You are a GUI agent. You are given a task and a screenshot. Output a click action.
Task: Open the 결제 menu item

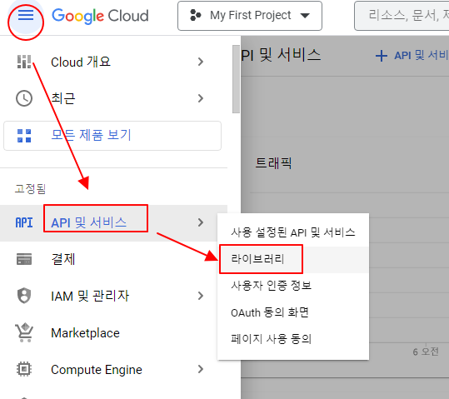pyautogui.click(x=113, y=259)
